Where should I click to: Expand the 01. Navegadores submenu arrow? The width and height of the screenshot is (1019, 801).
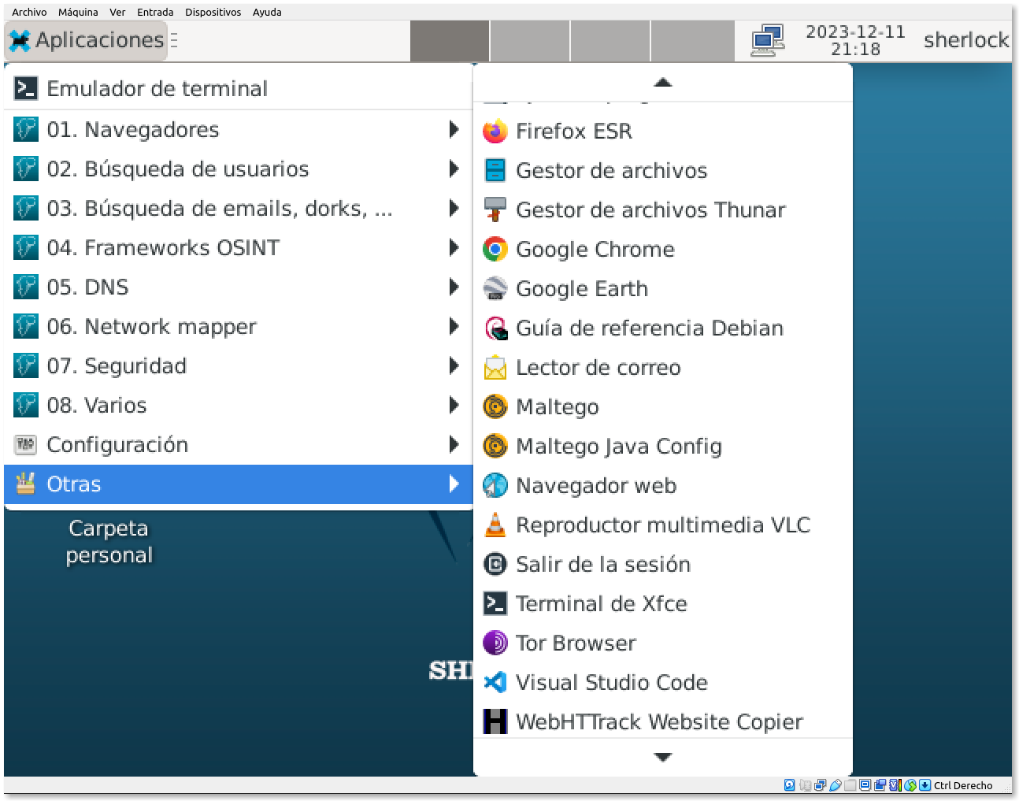454,129
